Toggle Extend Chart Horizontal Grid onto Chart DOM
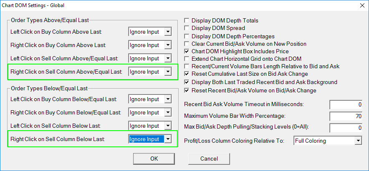Viewport: 369px width, 171px height. point(187,59)
